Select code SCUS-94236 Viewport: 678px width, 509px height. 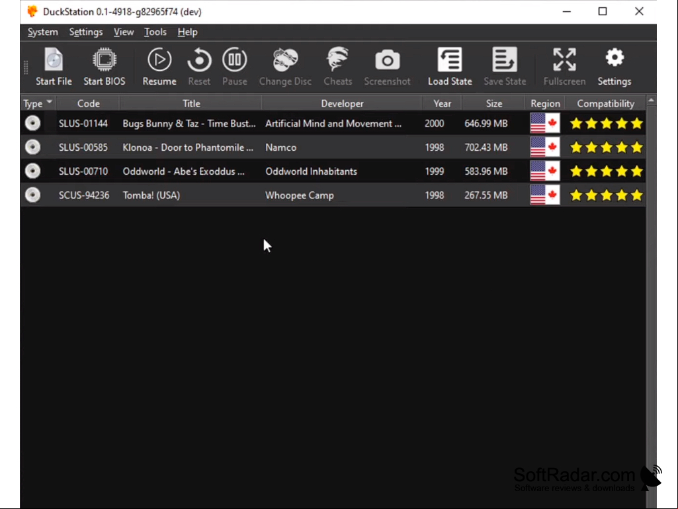click(84, 195)
